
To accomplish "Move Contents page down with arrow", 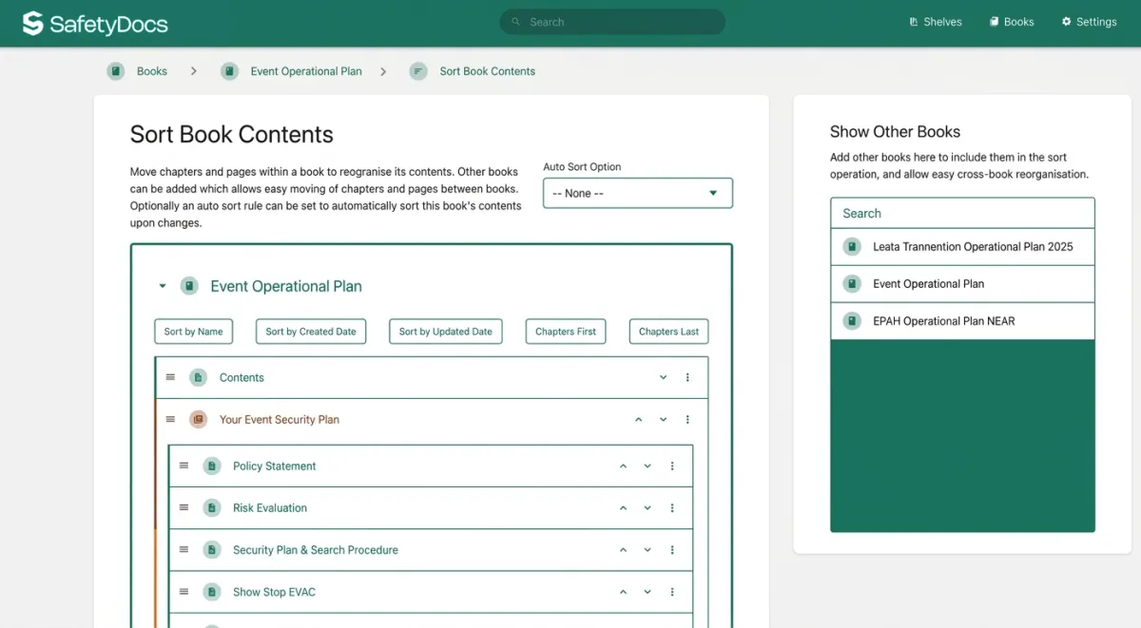I will coord(664,377).
